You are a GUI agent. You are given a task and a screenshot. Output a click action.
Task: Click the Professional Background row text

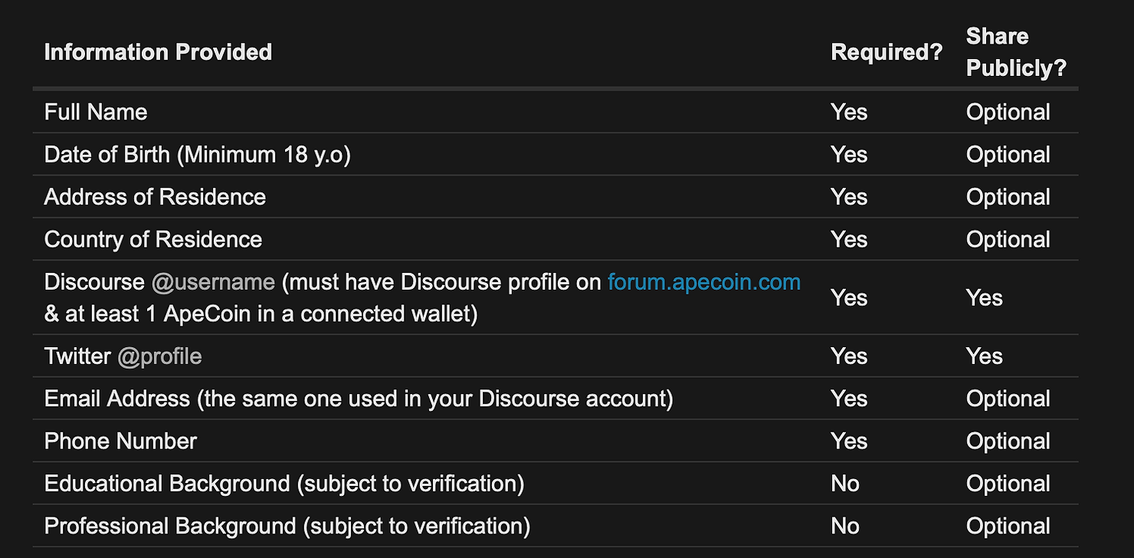click(x=287, y=526)
